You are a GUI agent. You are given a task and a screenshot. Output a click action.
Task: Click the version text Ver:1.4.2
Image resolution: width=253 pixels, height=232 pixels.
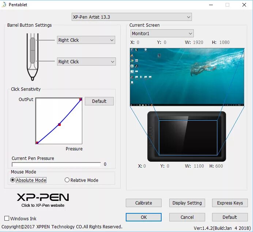click(x=223, y=228)
